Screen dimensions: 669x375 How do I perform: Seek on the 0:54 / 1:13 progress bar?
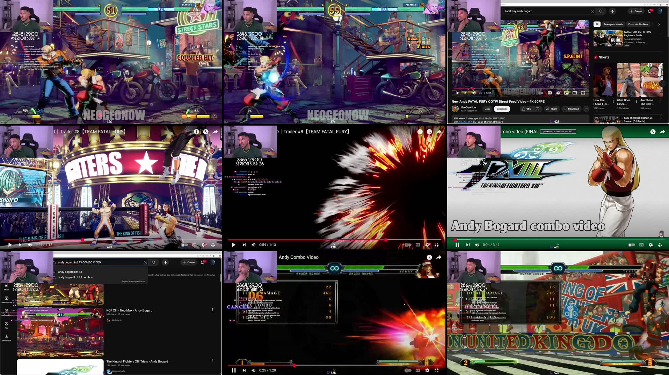click(334, 240)
